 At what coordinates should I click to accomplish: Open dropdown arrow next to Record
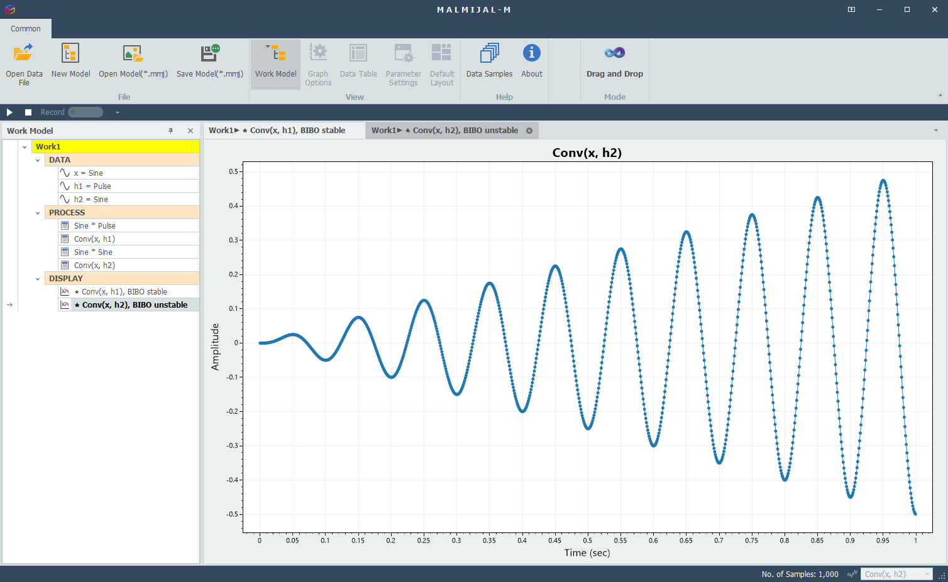coord(117,112)
